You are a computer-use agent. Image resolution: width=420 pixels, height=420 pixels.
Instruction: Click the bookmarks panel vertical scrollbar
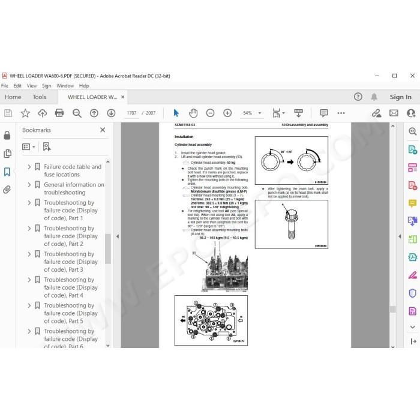click(x=108, y=248)
